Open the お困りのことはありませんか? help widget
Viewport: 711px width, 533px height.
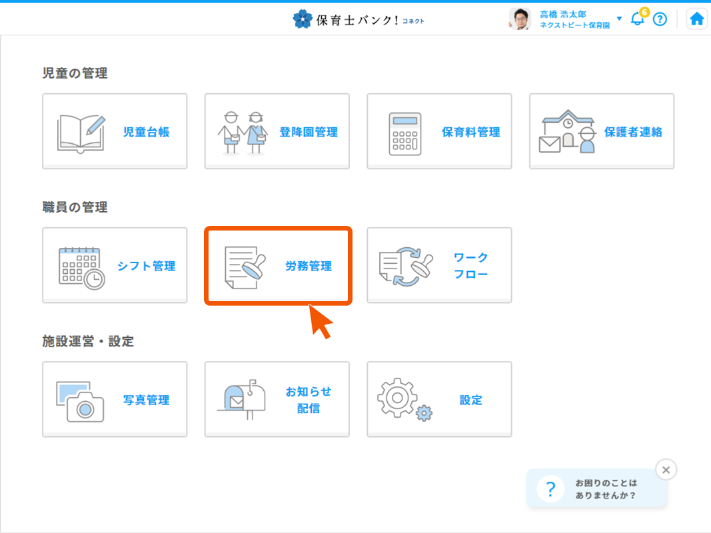[596, 489]
